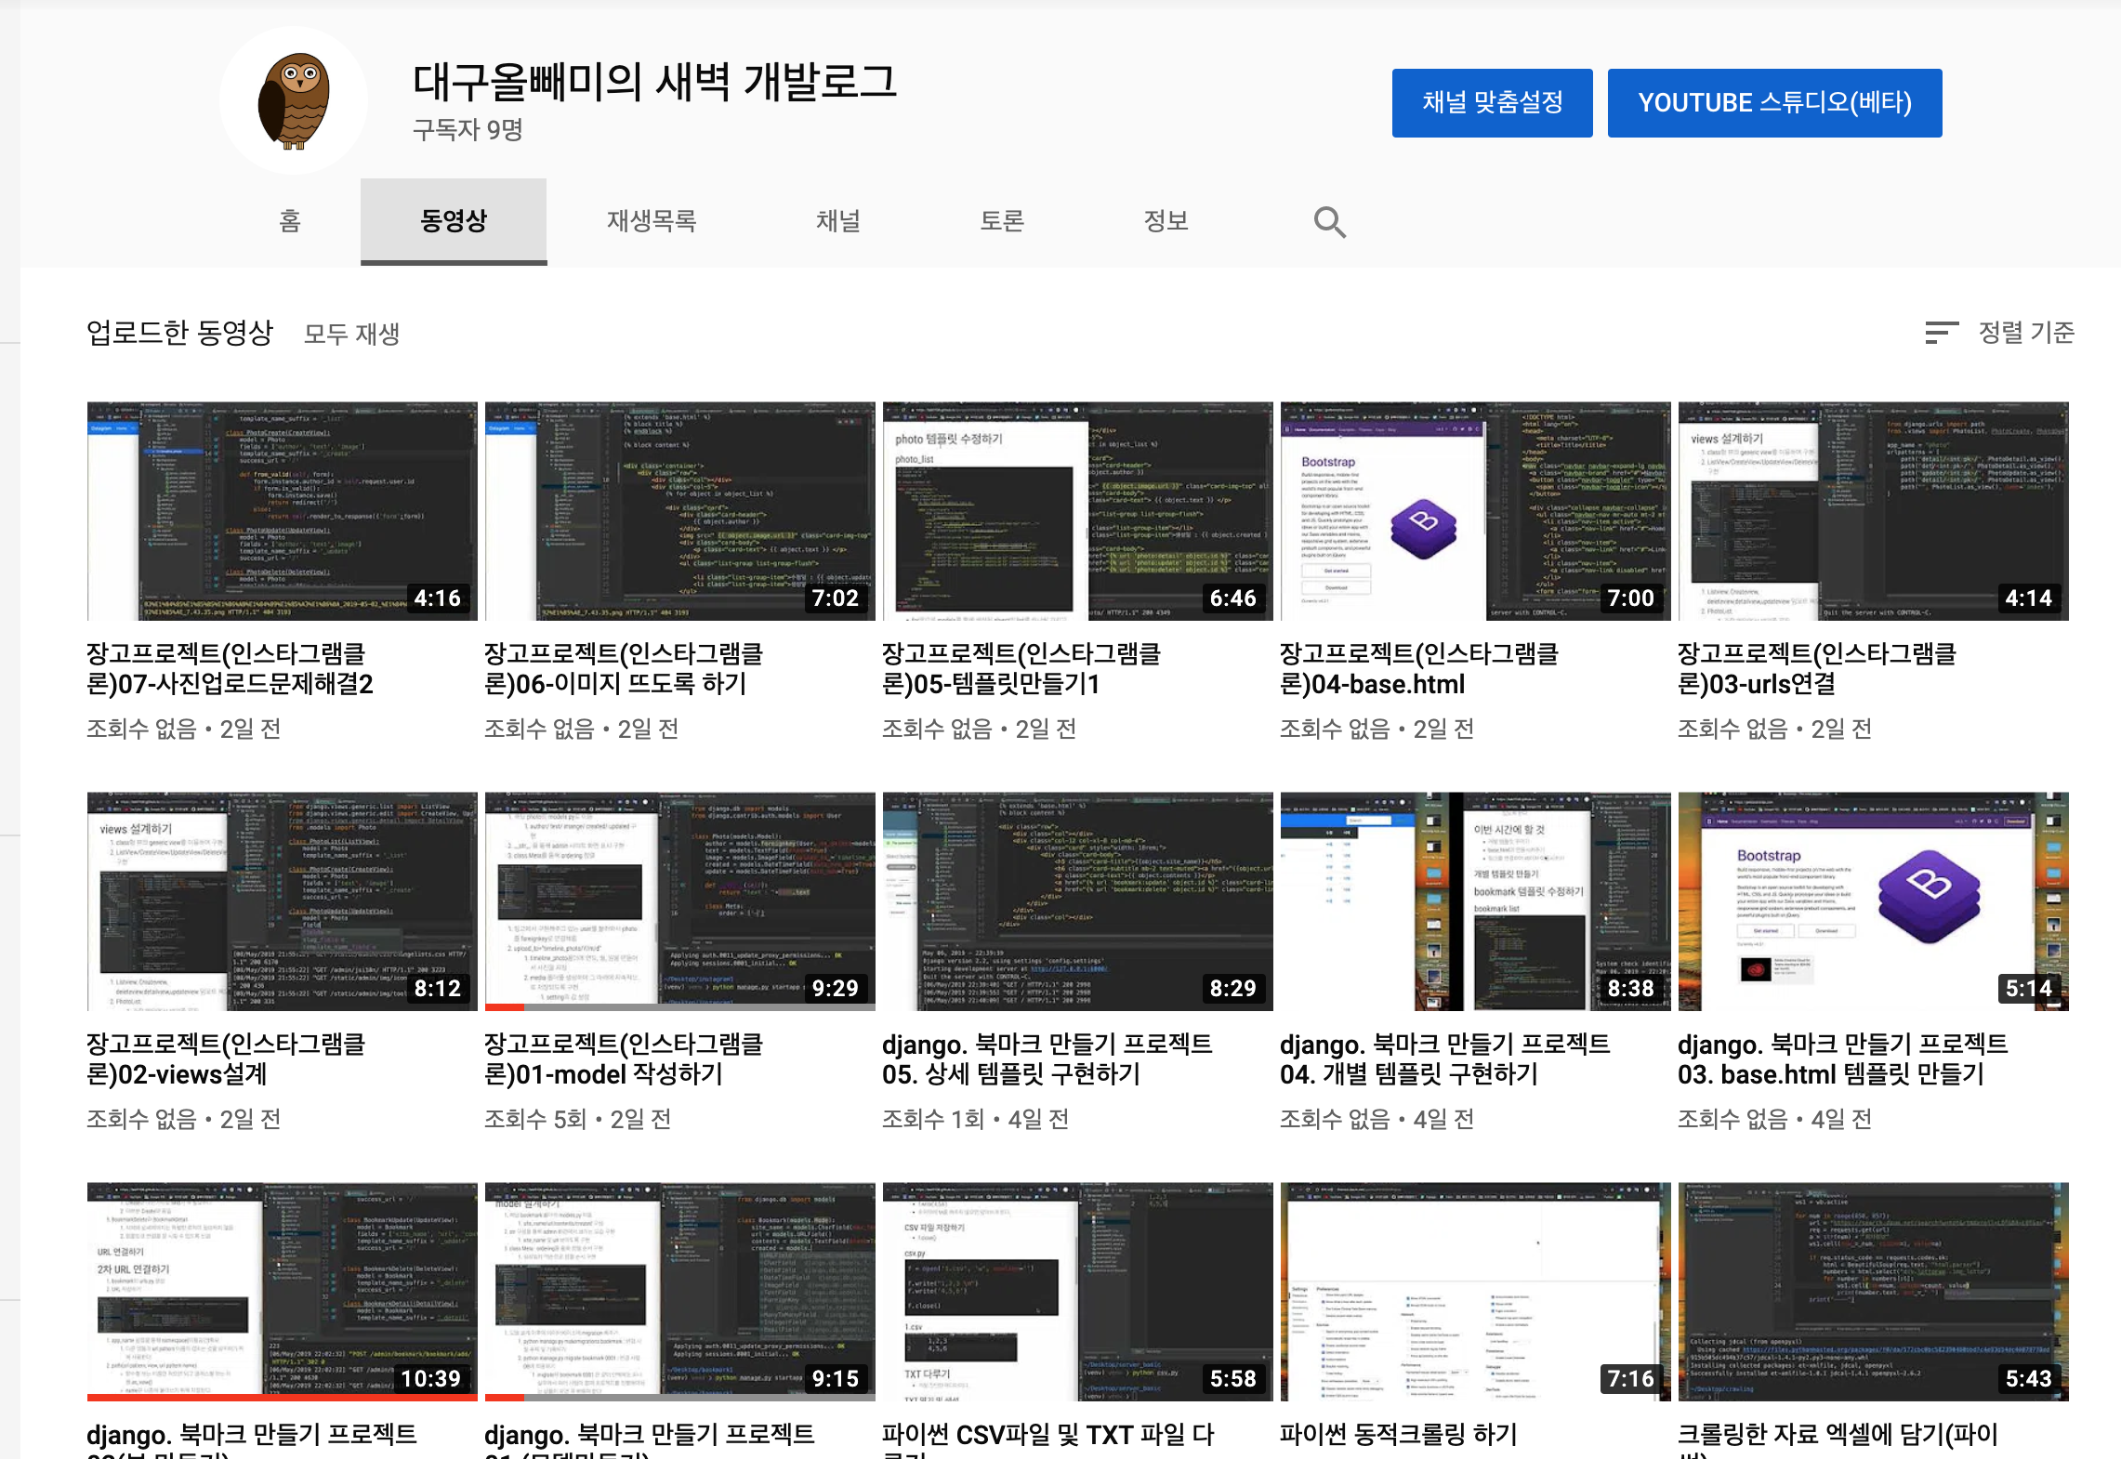Open the 07-사진업로드문제해결2 video thumbnail
Screen dimensions: 2121x1459
(x=282, y=510)
